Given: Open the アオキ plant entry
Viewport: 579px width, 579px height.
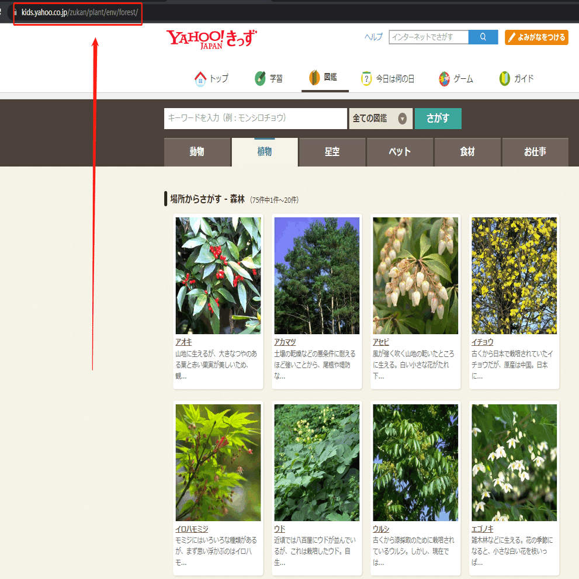Looking at the screenshot, I should (185, 342).
